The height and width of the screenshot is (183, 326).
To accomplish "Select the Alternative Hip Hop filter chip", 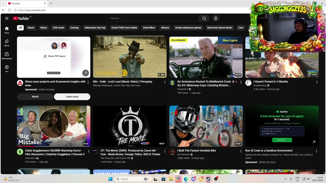I will point(95,28).
